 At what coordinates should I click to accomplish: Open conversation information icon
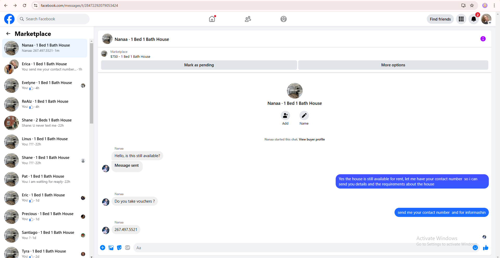pyautogui.click(x=483, y=39)
